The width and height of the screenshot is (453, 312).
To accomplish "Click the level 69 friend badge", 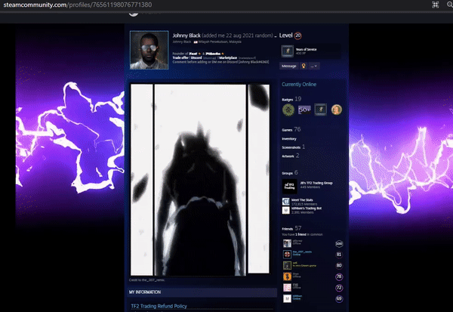I will click(x=339, y=298).
